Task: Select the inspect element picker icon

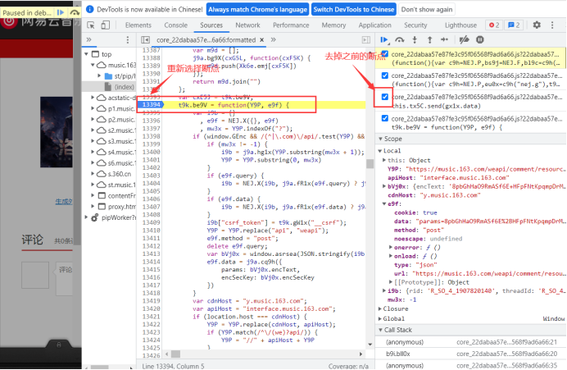Action: click(x=91, y=25)
